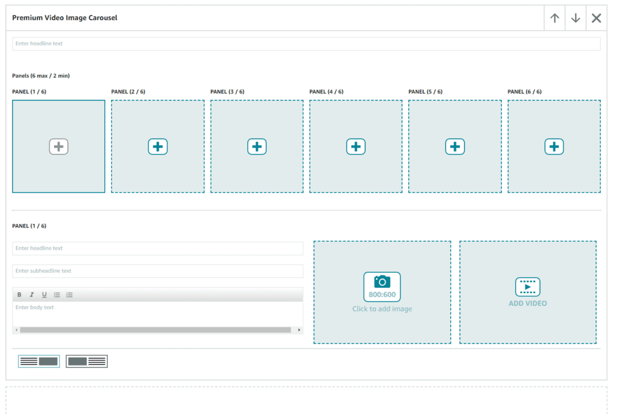Insert a bulleted list in body text
This screenshot has height=414, width=628.
[x=57, y=294]
